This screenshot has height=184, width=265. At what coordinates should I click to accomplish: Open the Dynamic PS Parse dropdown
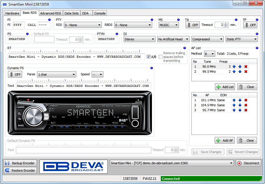tap(57, 74)
